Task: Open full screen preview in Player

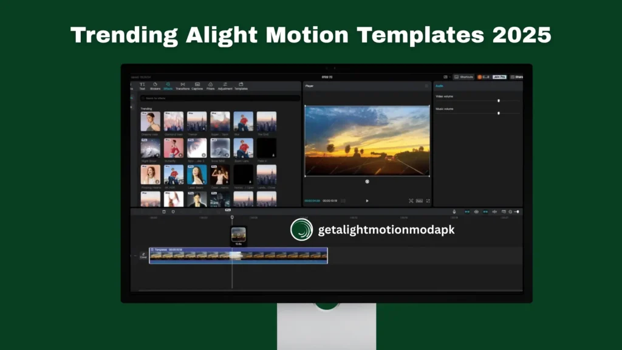Action: tap(428, 201)
